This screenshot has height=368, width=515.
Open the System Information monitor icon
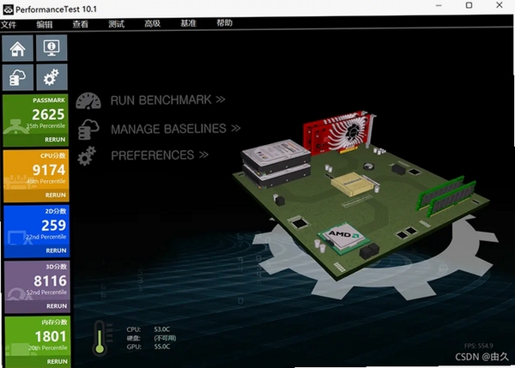point(51,48)
